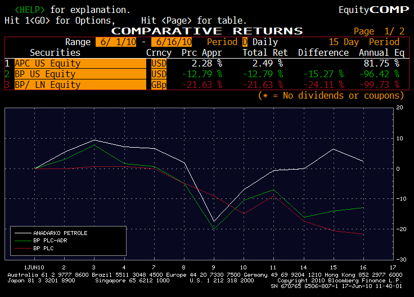The image size is (414, 297).
Task: Select the BP US Equity security row
Action: click(x=79, y=74)
